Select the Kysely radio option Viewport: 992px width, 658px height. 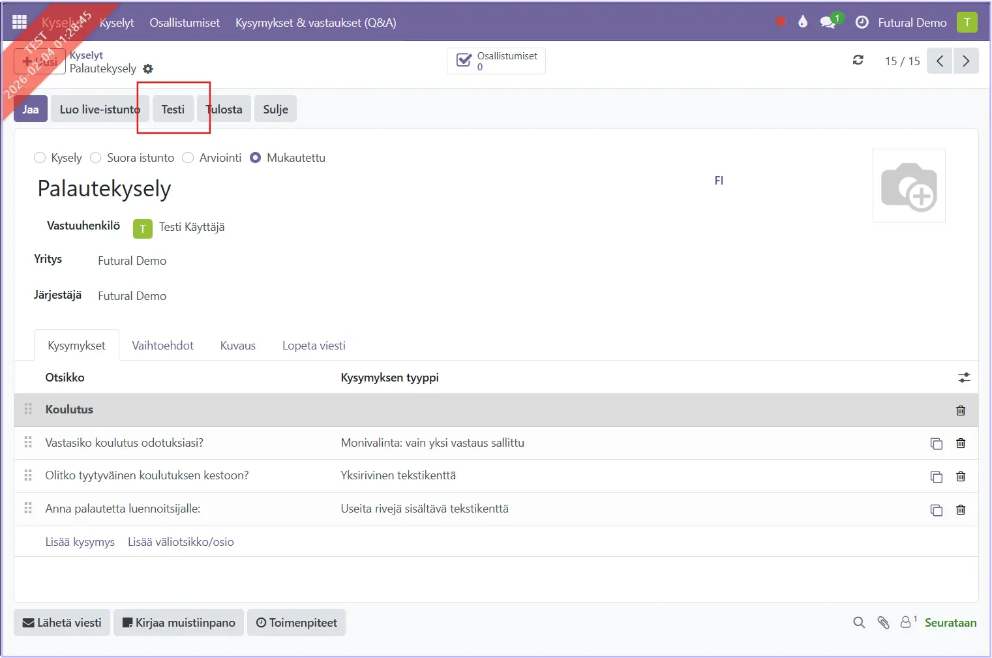point(40,158)
